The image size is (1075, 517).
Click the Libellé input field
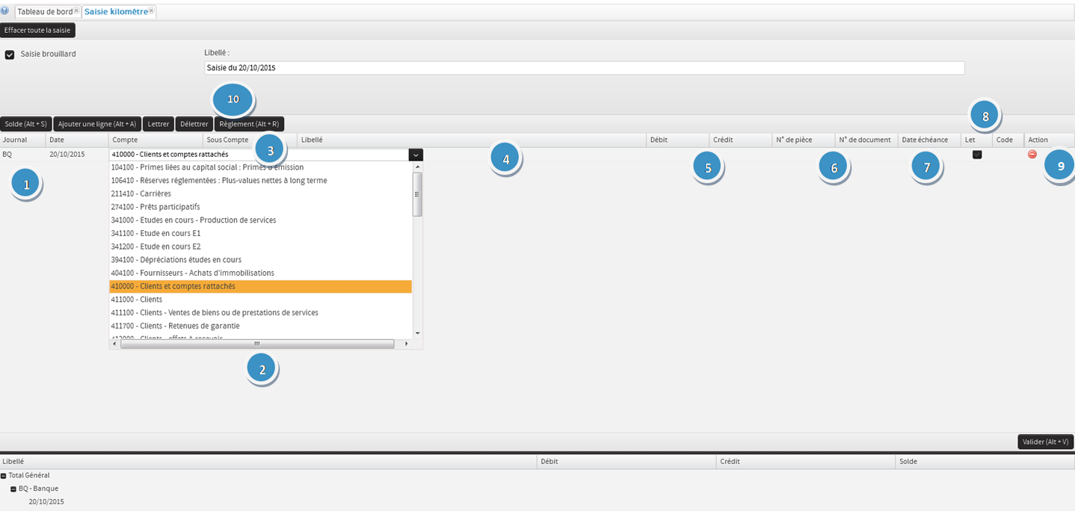[583, 68]
